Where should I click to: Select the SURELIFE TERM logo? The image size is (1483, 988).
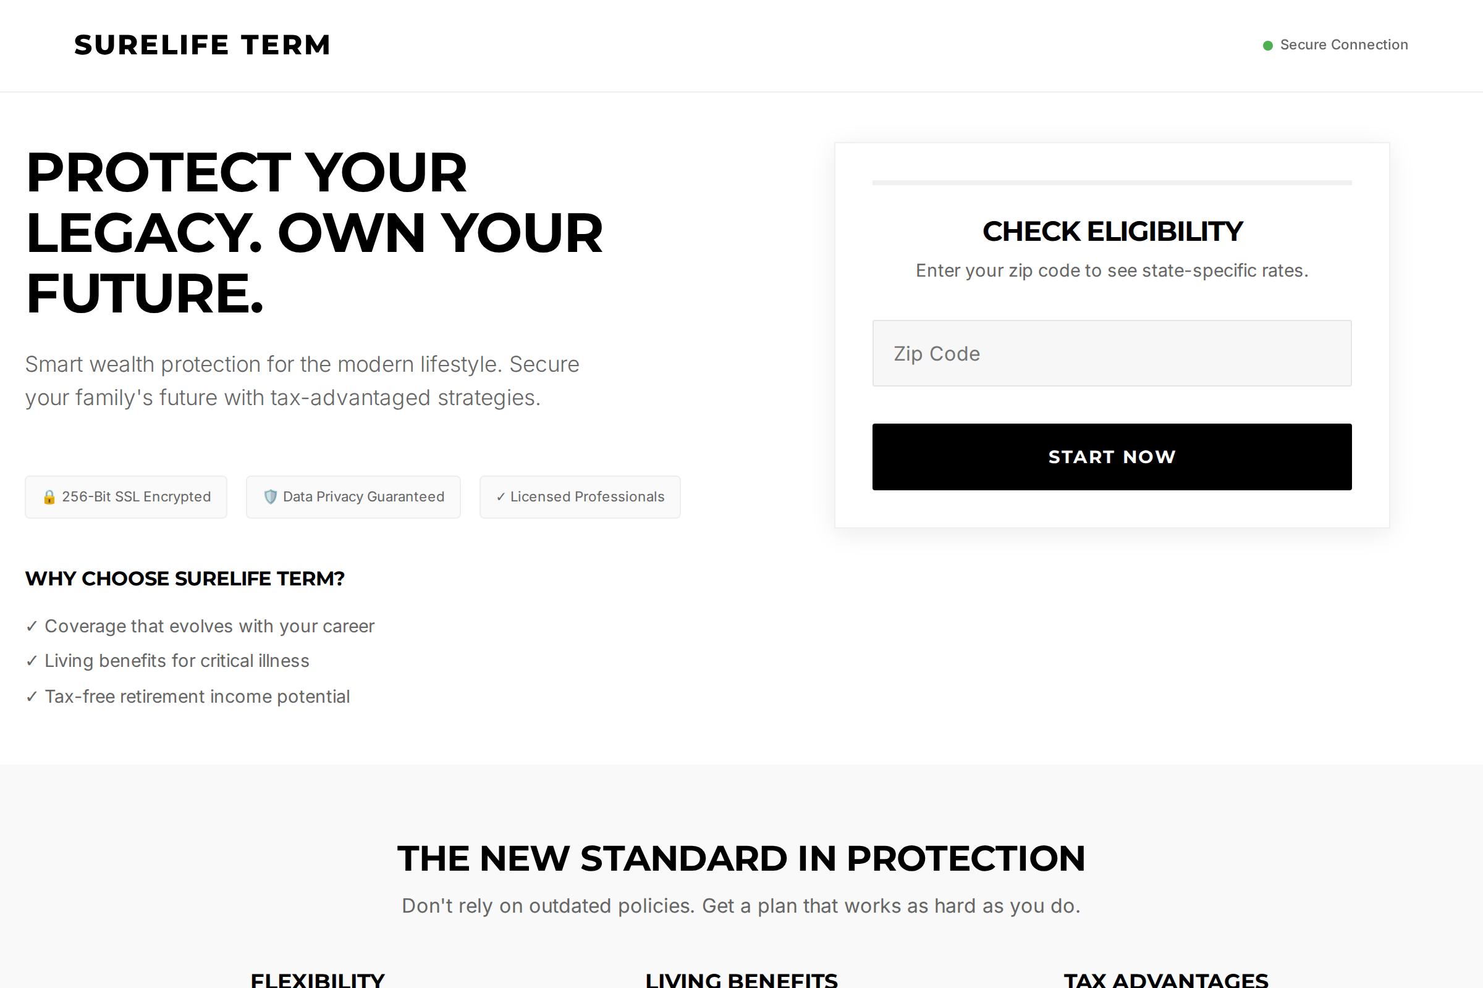pyautogui.click(x=203, y=44)
